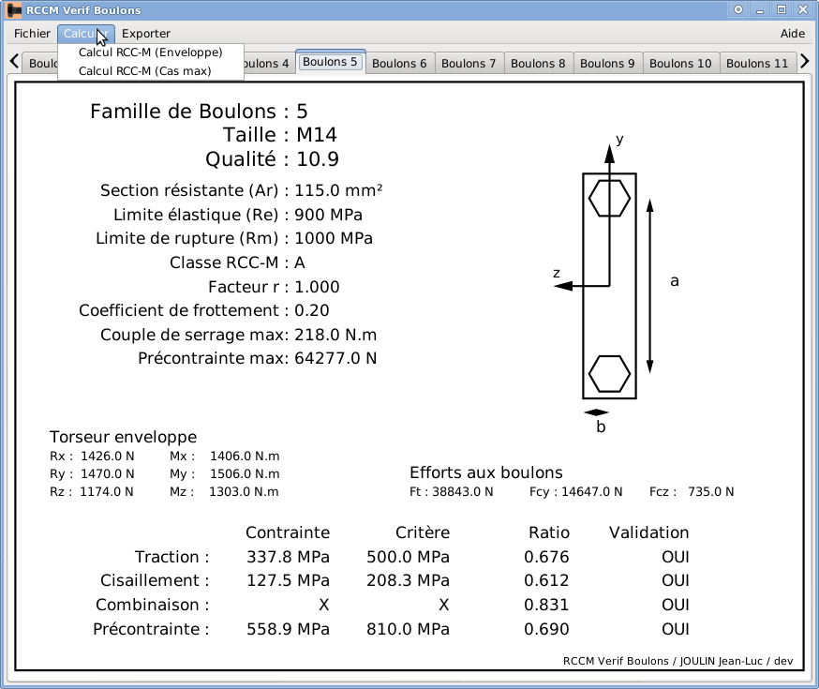Click the Fcy value 14647.0 N
819x689 pixels.
pos(592,491)
